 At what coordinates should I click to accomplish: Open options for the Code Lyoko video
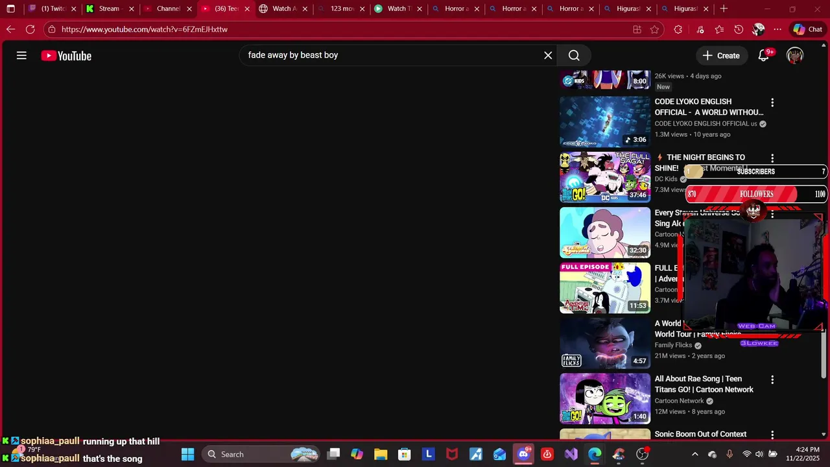click(x=772, y=102)
